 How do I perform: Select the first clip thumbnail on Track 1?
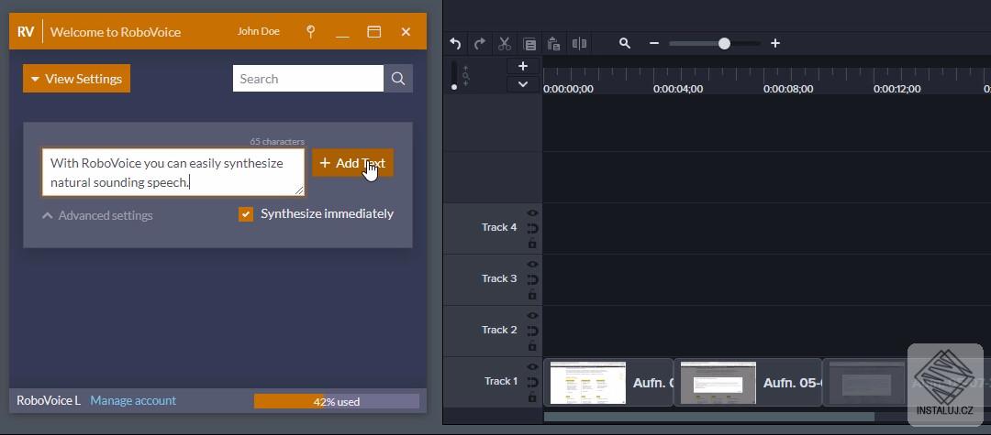(588, 383)
